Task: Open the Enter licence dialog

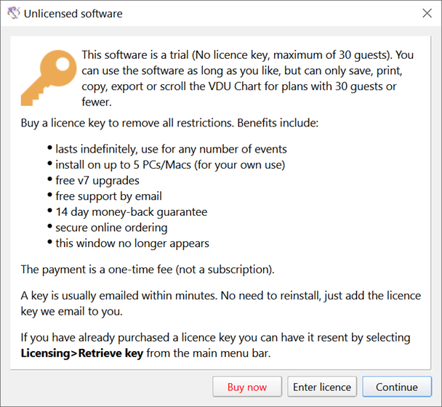Action: point(322,387)
